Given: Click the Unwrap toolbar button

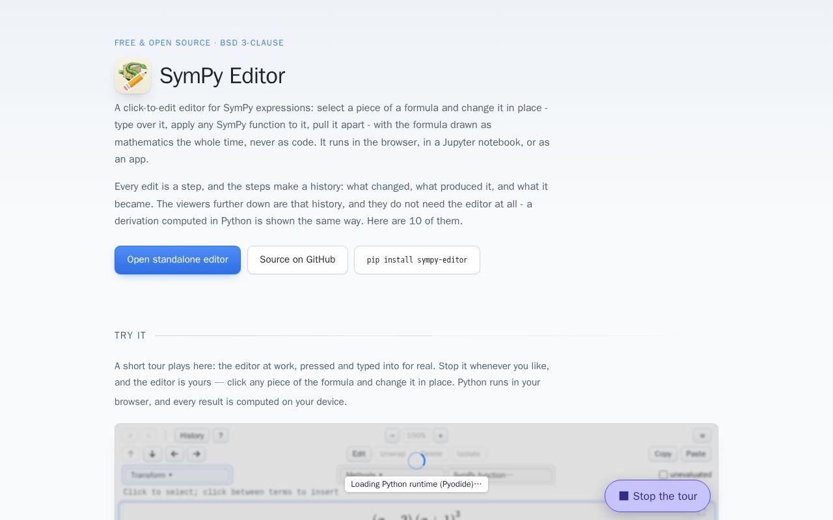Looking at the screenshot, I should 392,454.
